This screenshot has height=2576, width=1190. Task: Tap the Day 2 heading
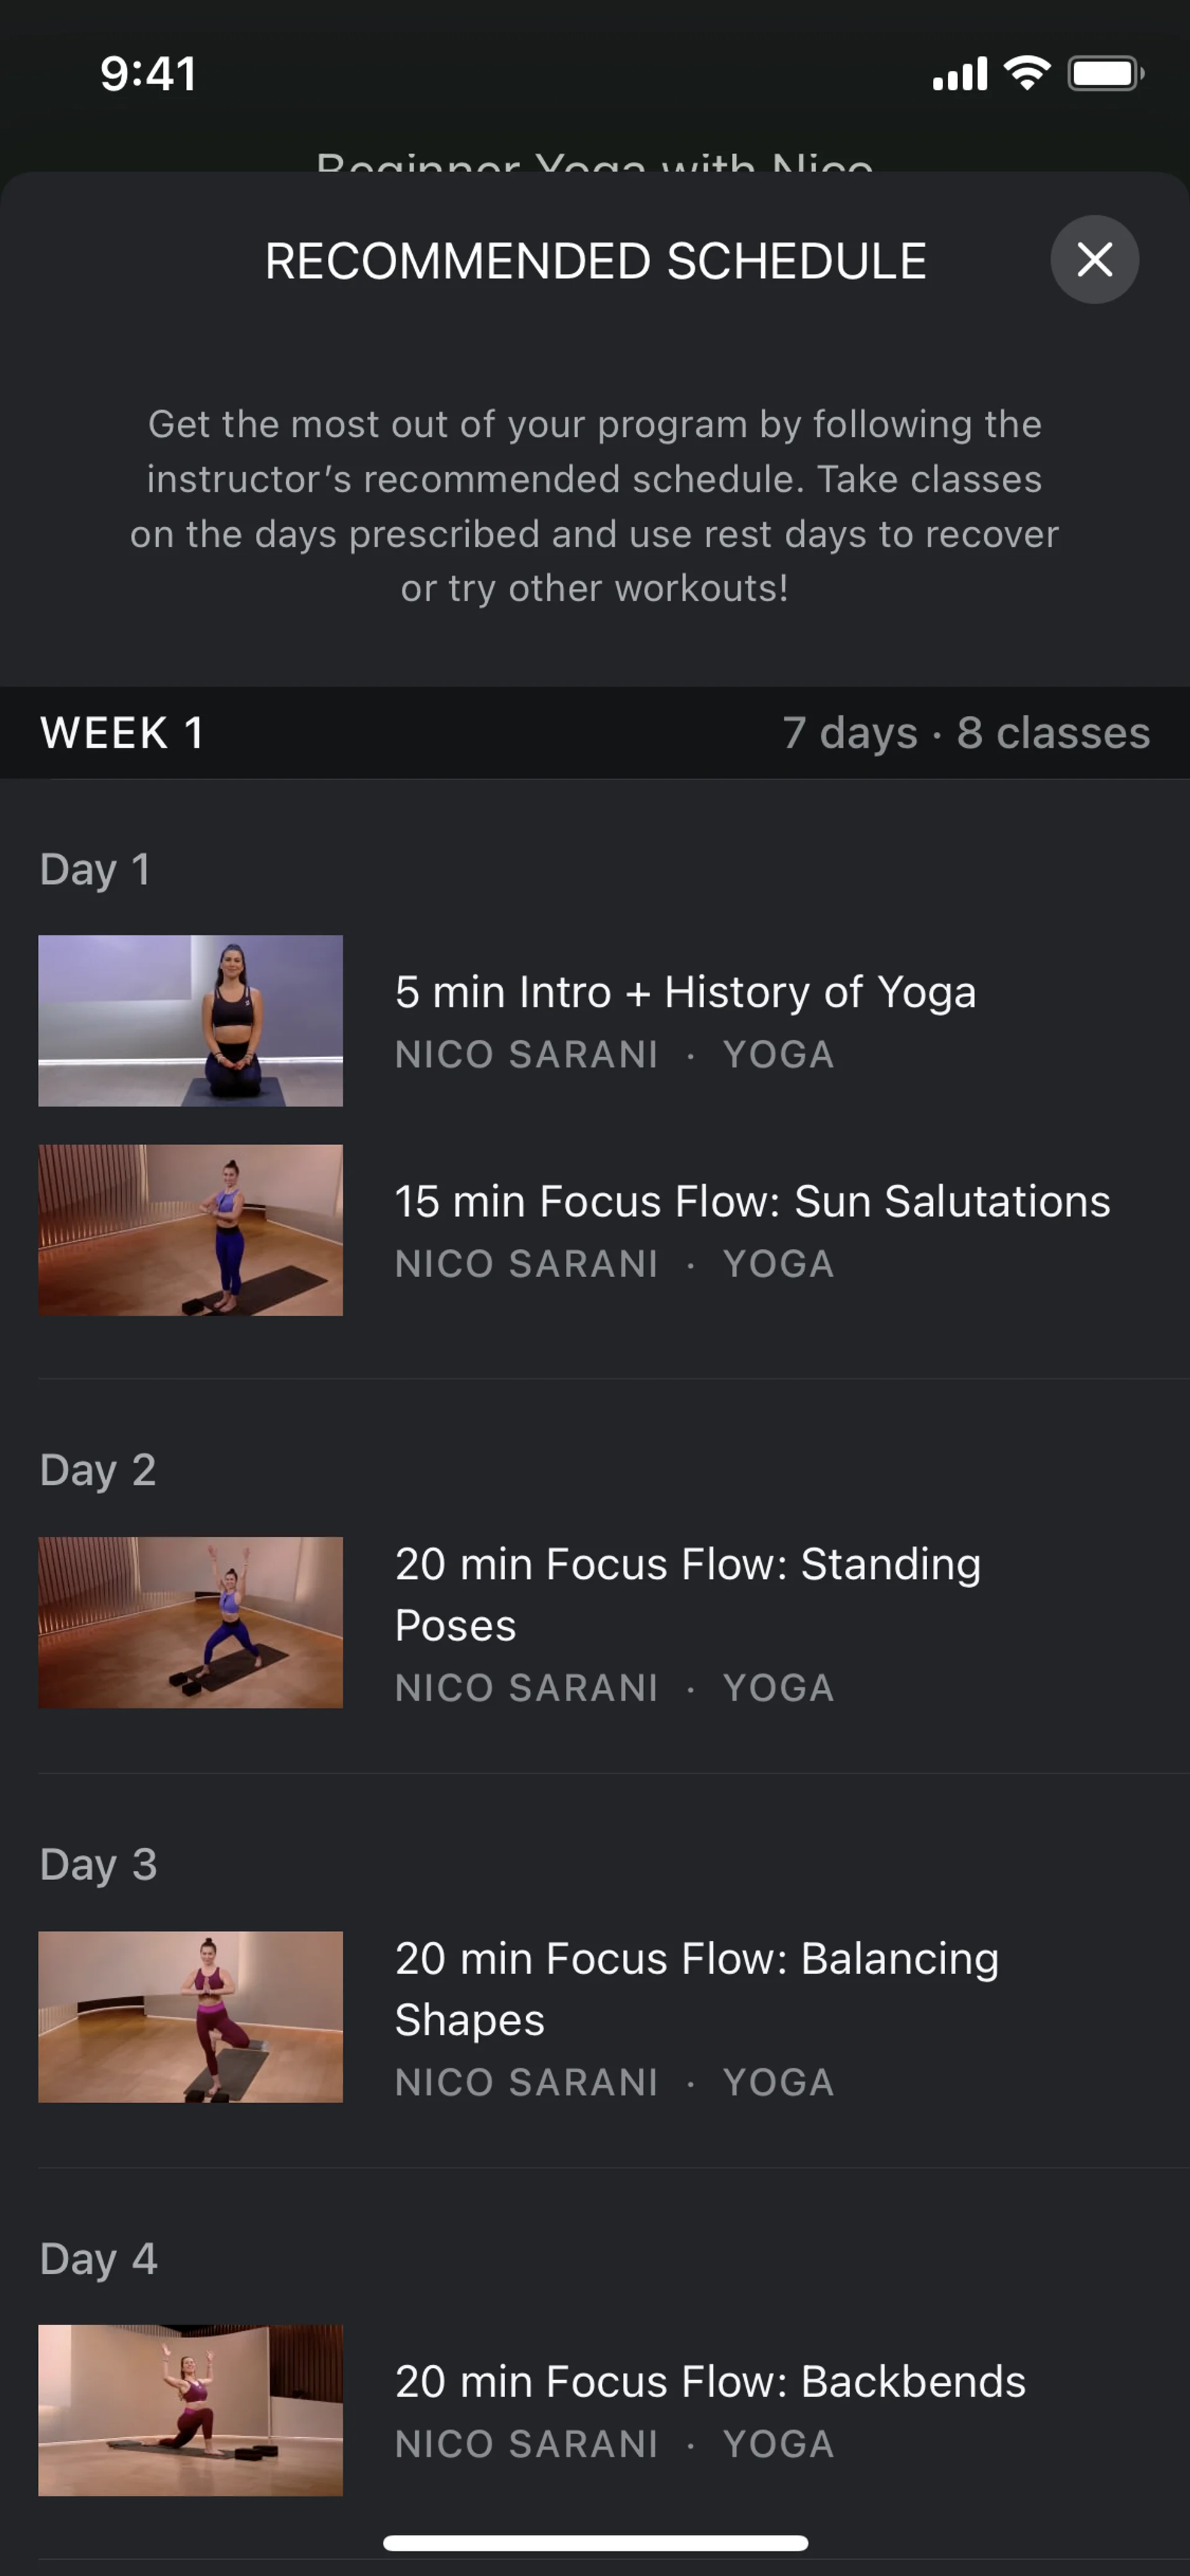pyautogui.click(x=98, y=1470)
